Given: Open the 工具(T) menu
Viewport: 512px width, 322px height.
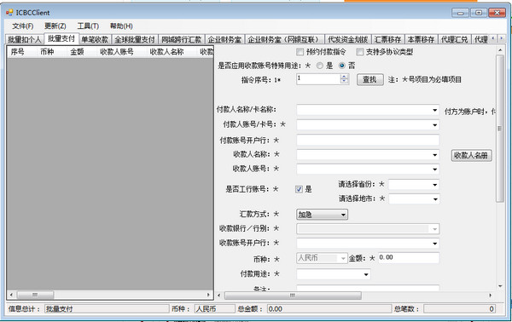Looking at the screenshot, I should (x=88, y=26).
